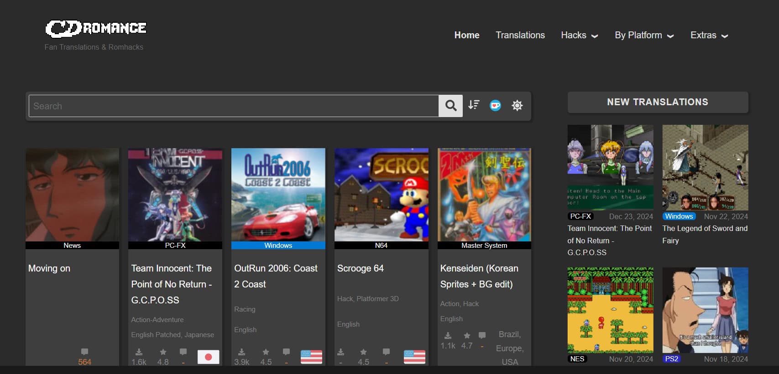Image resolution: width=779 pixels, height=374 pixels.
Task: Open the Extras dropdown menu
Action: 709,36
